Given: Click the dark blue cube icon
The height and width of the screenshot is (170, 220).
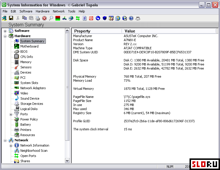Looking at the screenshot, I should (x=104, y=18).
